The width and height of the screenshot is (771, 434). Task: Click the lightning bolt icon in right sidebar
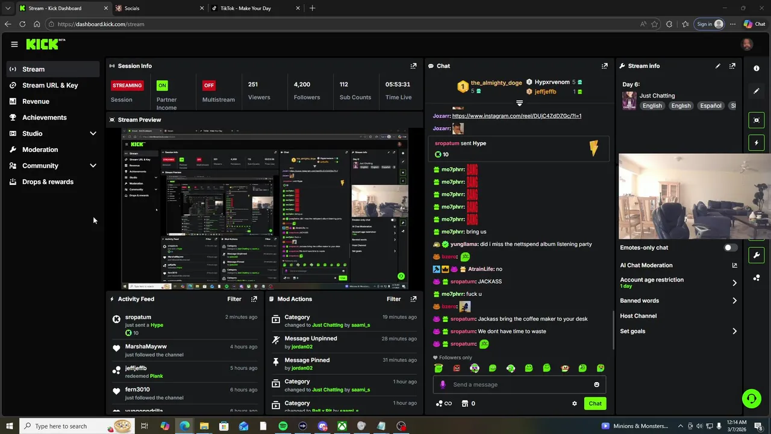tap(757, 143)
